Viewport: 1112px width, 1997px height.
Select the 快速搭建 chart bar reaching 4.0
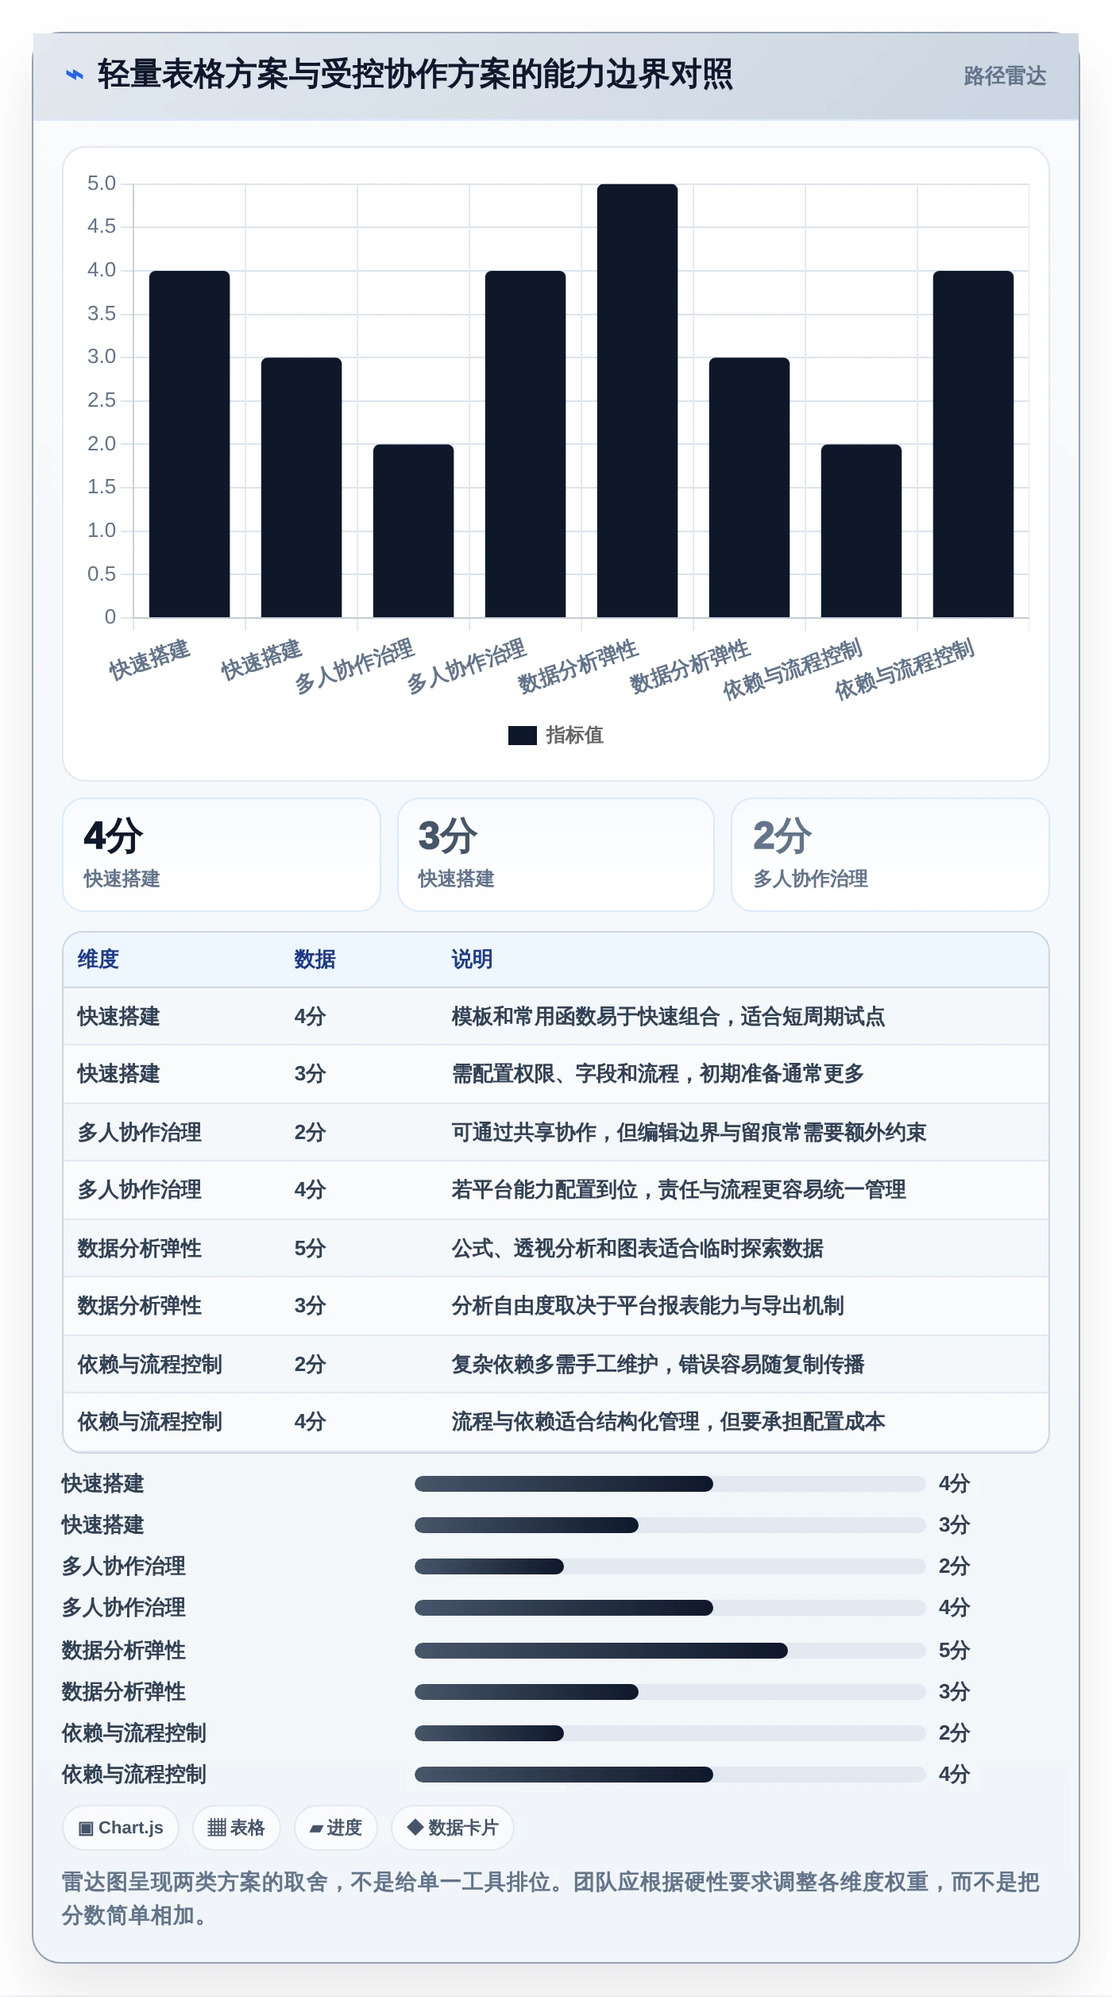[x=189, y=444]
